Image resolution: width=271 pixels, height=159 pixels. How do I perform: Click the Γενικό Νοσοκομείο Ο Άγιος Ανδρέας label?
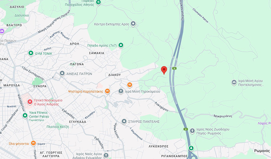[x=48, y=102]
